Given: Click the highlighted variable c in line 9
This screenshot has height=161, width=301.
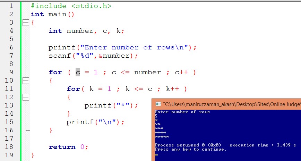Looking at the screenshot, I should pos(78,72).
